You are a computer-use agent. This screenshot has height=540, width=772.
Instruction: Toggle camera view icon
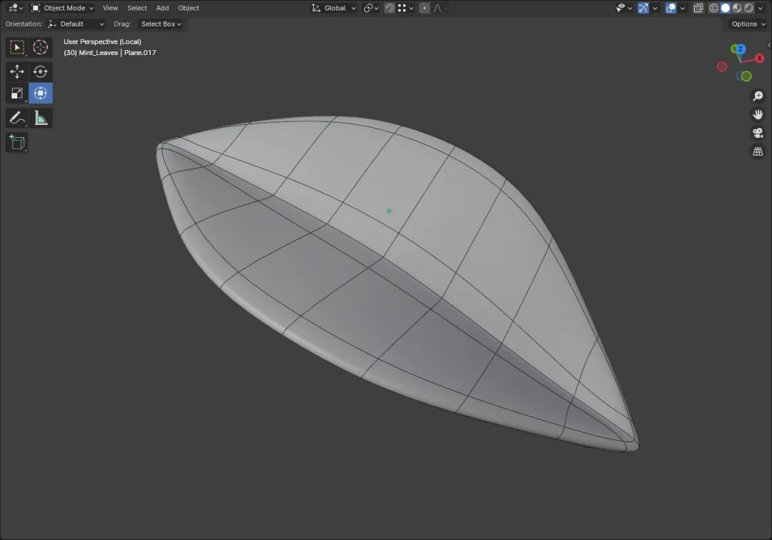coord(758,133)
